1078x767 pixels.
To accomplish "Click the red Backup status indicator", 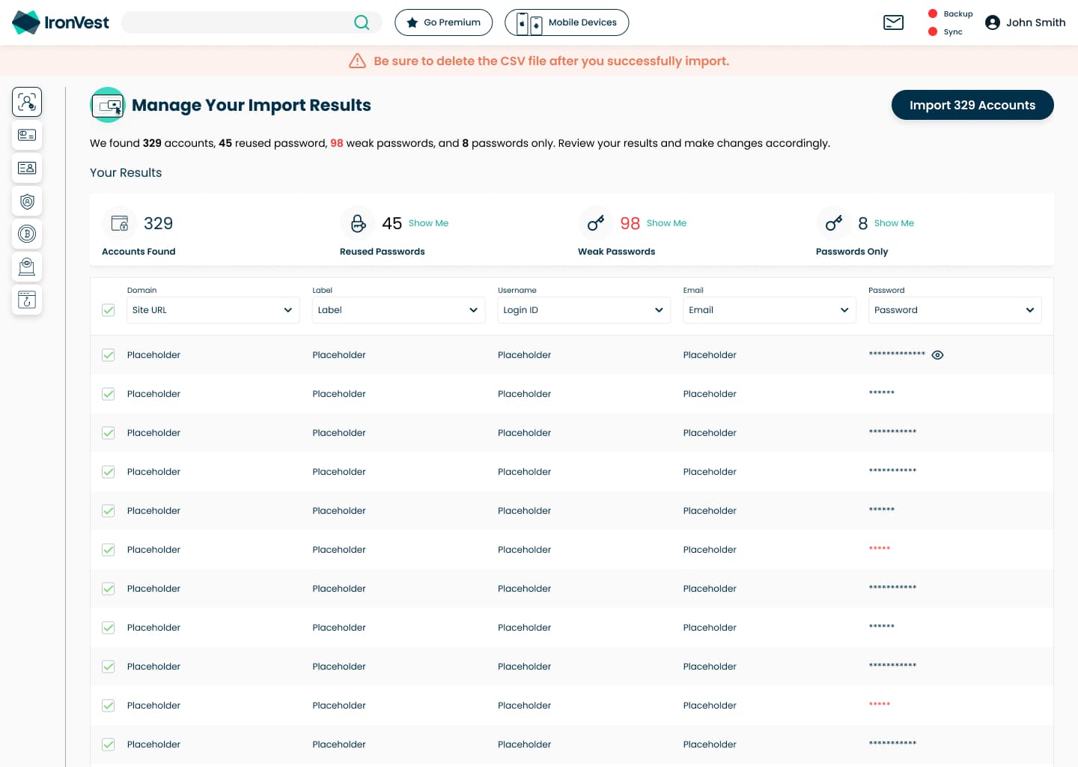I will (933, 13).
